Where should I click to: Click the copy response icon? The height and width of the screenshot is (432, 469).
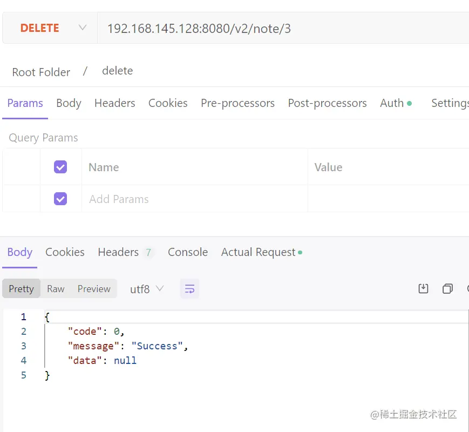tap(447, 289)
